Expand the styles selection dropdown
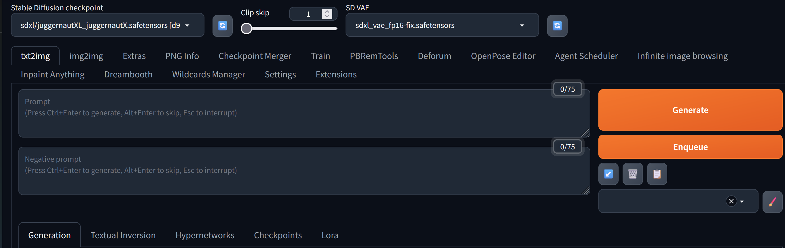The image size is (785, 248). tap(742, 201)
